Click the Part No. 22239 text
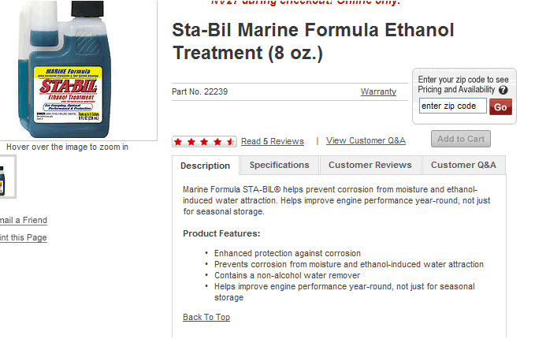Image resolution: width=535 pixels, height=339 pixels. point(199,91)
